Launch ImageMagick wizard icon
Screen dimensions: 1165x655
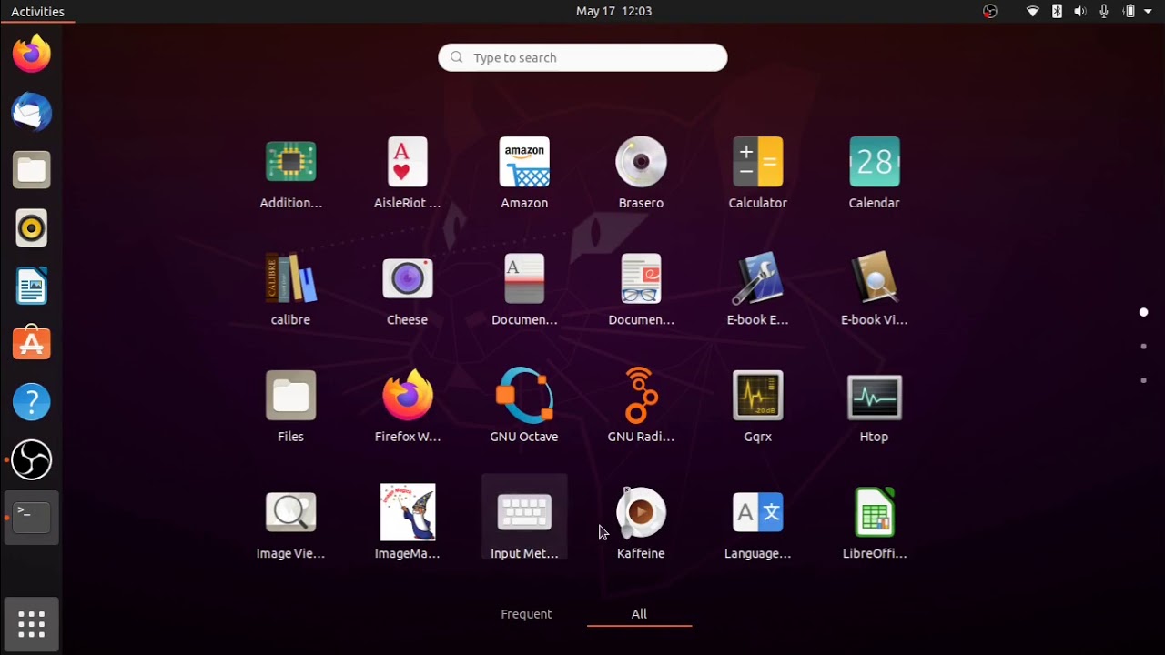[407, 512]
